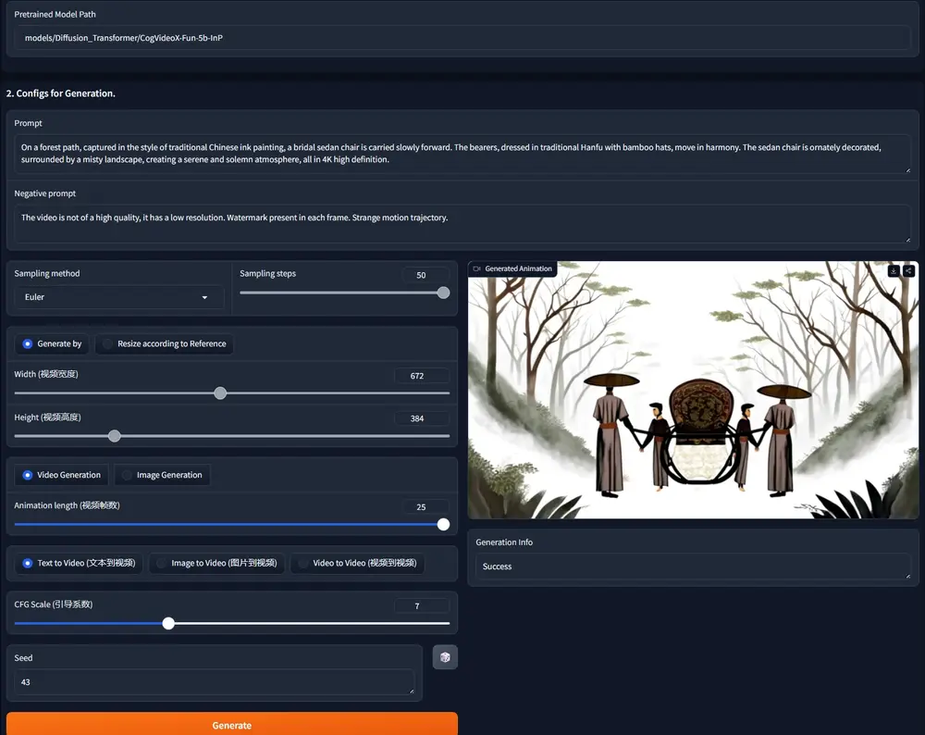
Task: Click the Generate button
Action: 232,725
